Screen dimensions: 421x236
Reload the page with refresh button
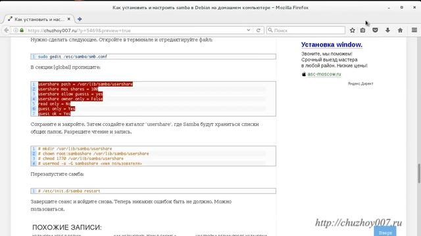pos(259,30)
